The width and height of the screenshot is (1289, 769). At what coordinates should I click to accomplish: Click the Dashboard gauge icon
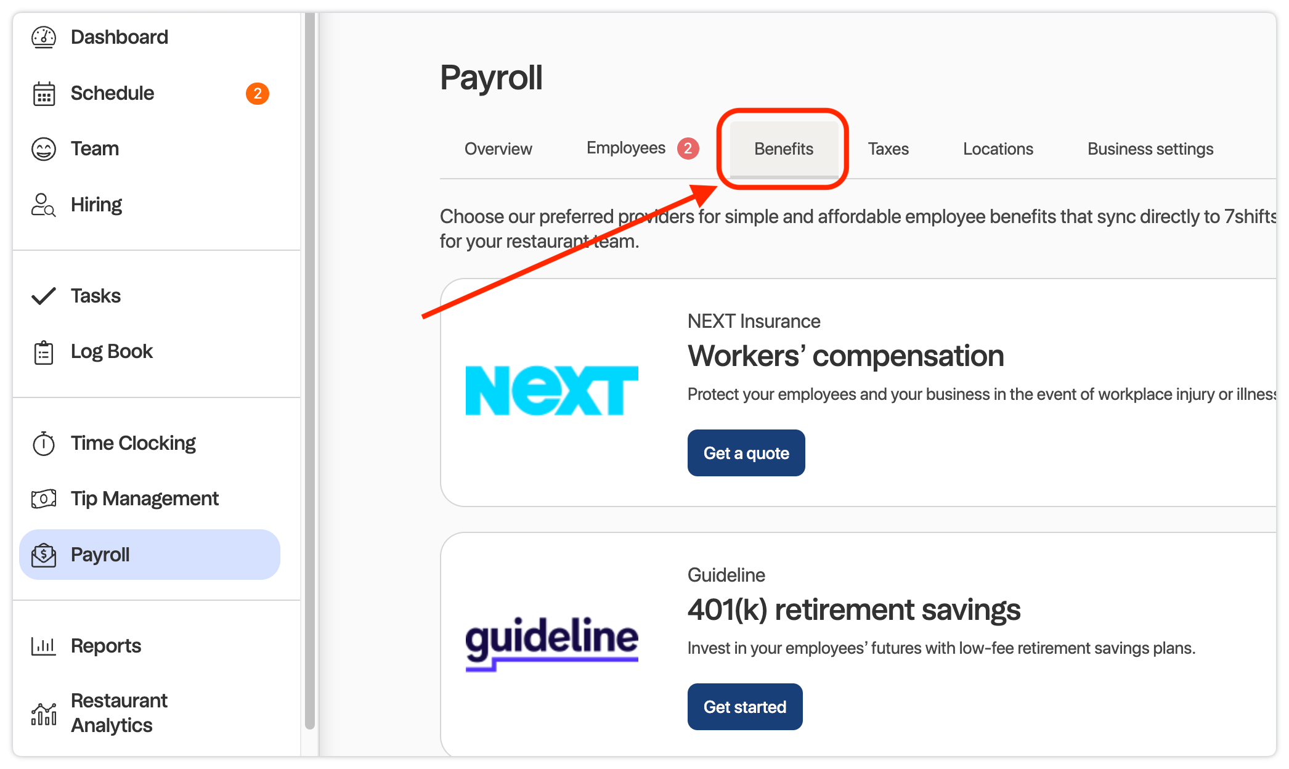pos(44,38)
